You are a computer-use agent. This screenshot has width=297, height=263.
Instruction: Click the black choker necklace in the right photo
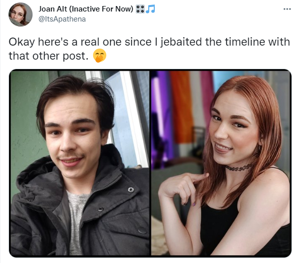pos(239,168)
